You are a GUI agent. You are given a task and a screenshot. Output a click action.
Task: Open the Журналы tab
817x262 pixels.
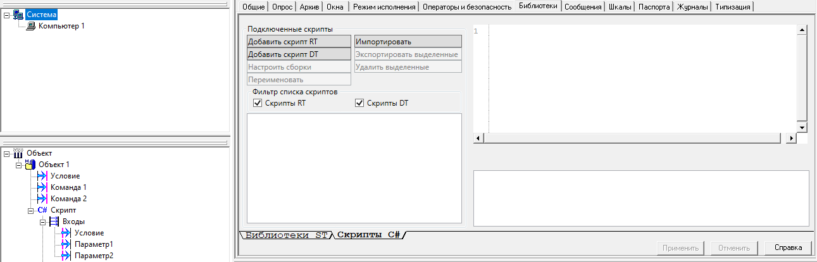692,7
